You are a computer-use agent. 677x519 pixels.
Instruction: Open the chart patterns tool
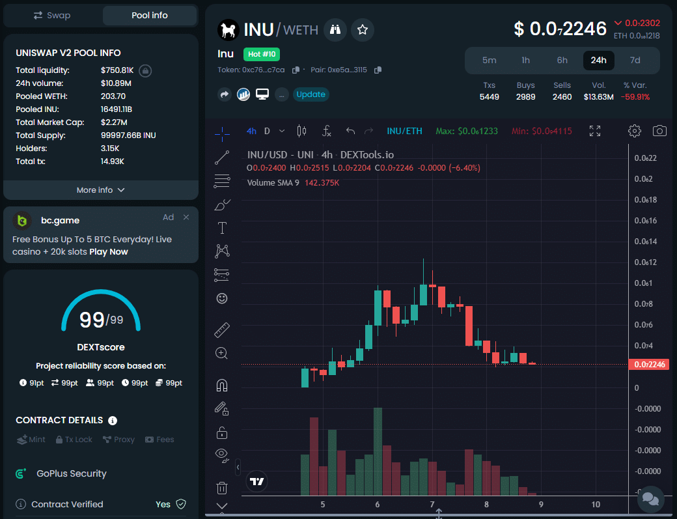click(x=222, y=251)
